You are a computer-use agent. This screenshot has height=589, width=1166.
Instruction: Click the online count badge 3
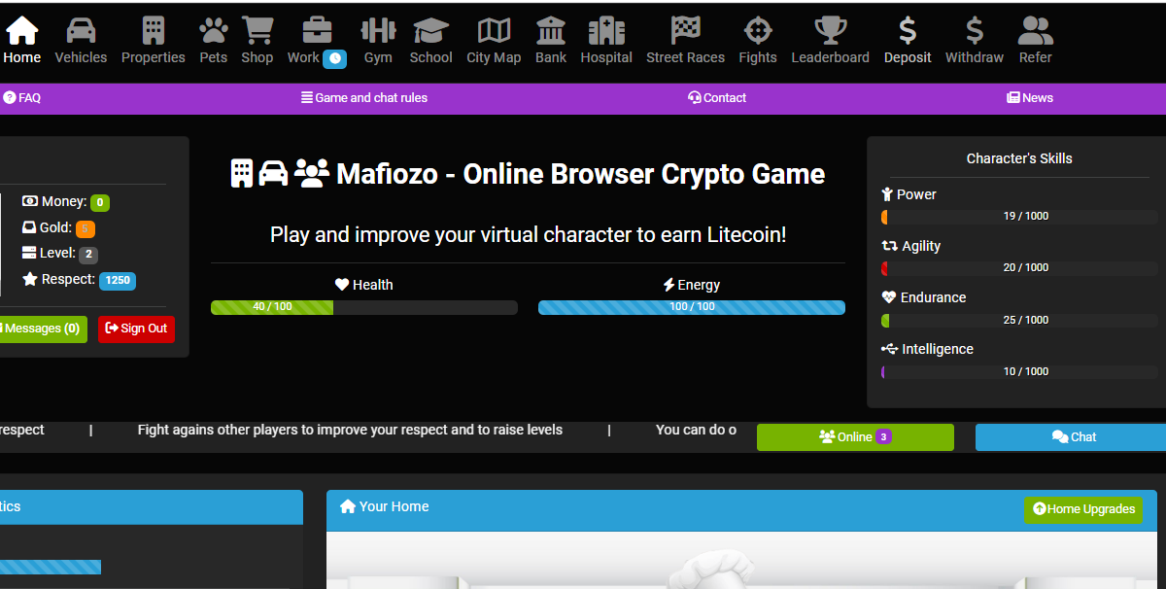883,437
